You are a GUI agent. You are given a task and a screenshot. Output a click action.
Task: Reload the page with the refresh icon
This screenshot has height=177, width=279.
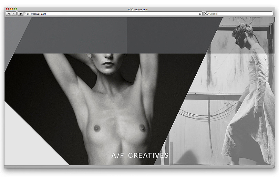[x=200, y=14]
